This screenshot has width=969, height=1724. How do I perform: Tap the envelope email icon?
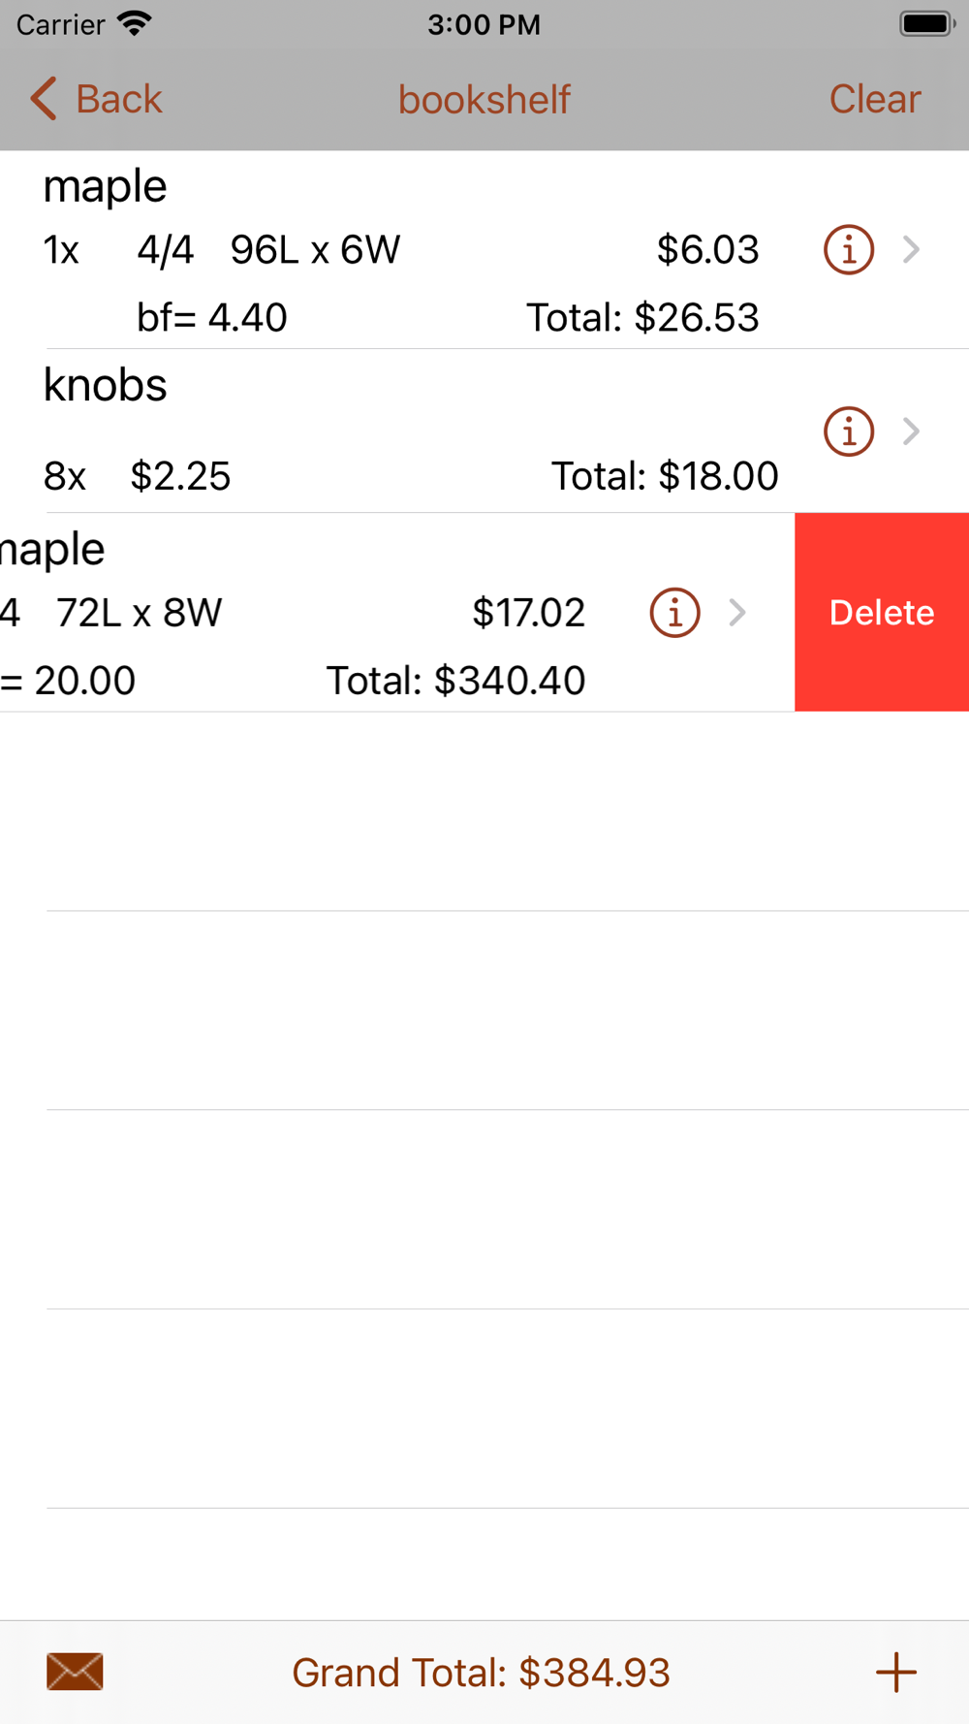[x=75, y=1672]
